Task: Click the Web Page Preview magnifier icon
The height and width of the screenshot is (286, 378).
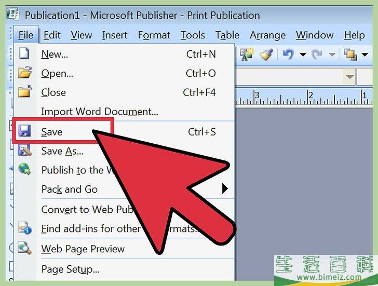Action: 24,248
